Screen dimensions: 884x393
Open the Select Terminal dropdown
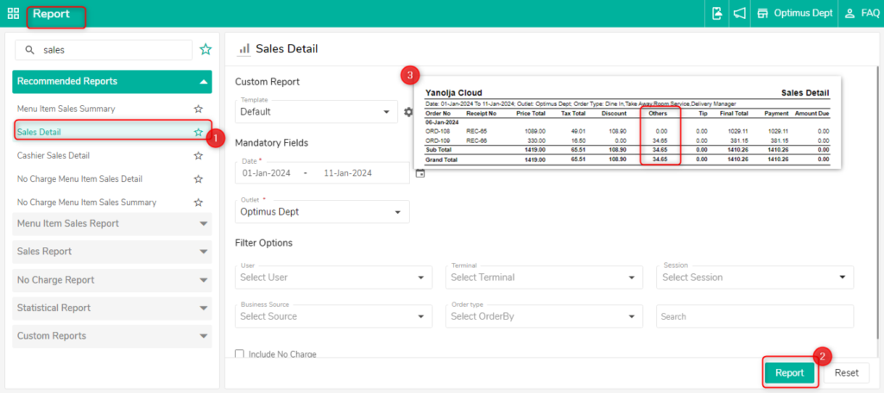(544, 277)
